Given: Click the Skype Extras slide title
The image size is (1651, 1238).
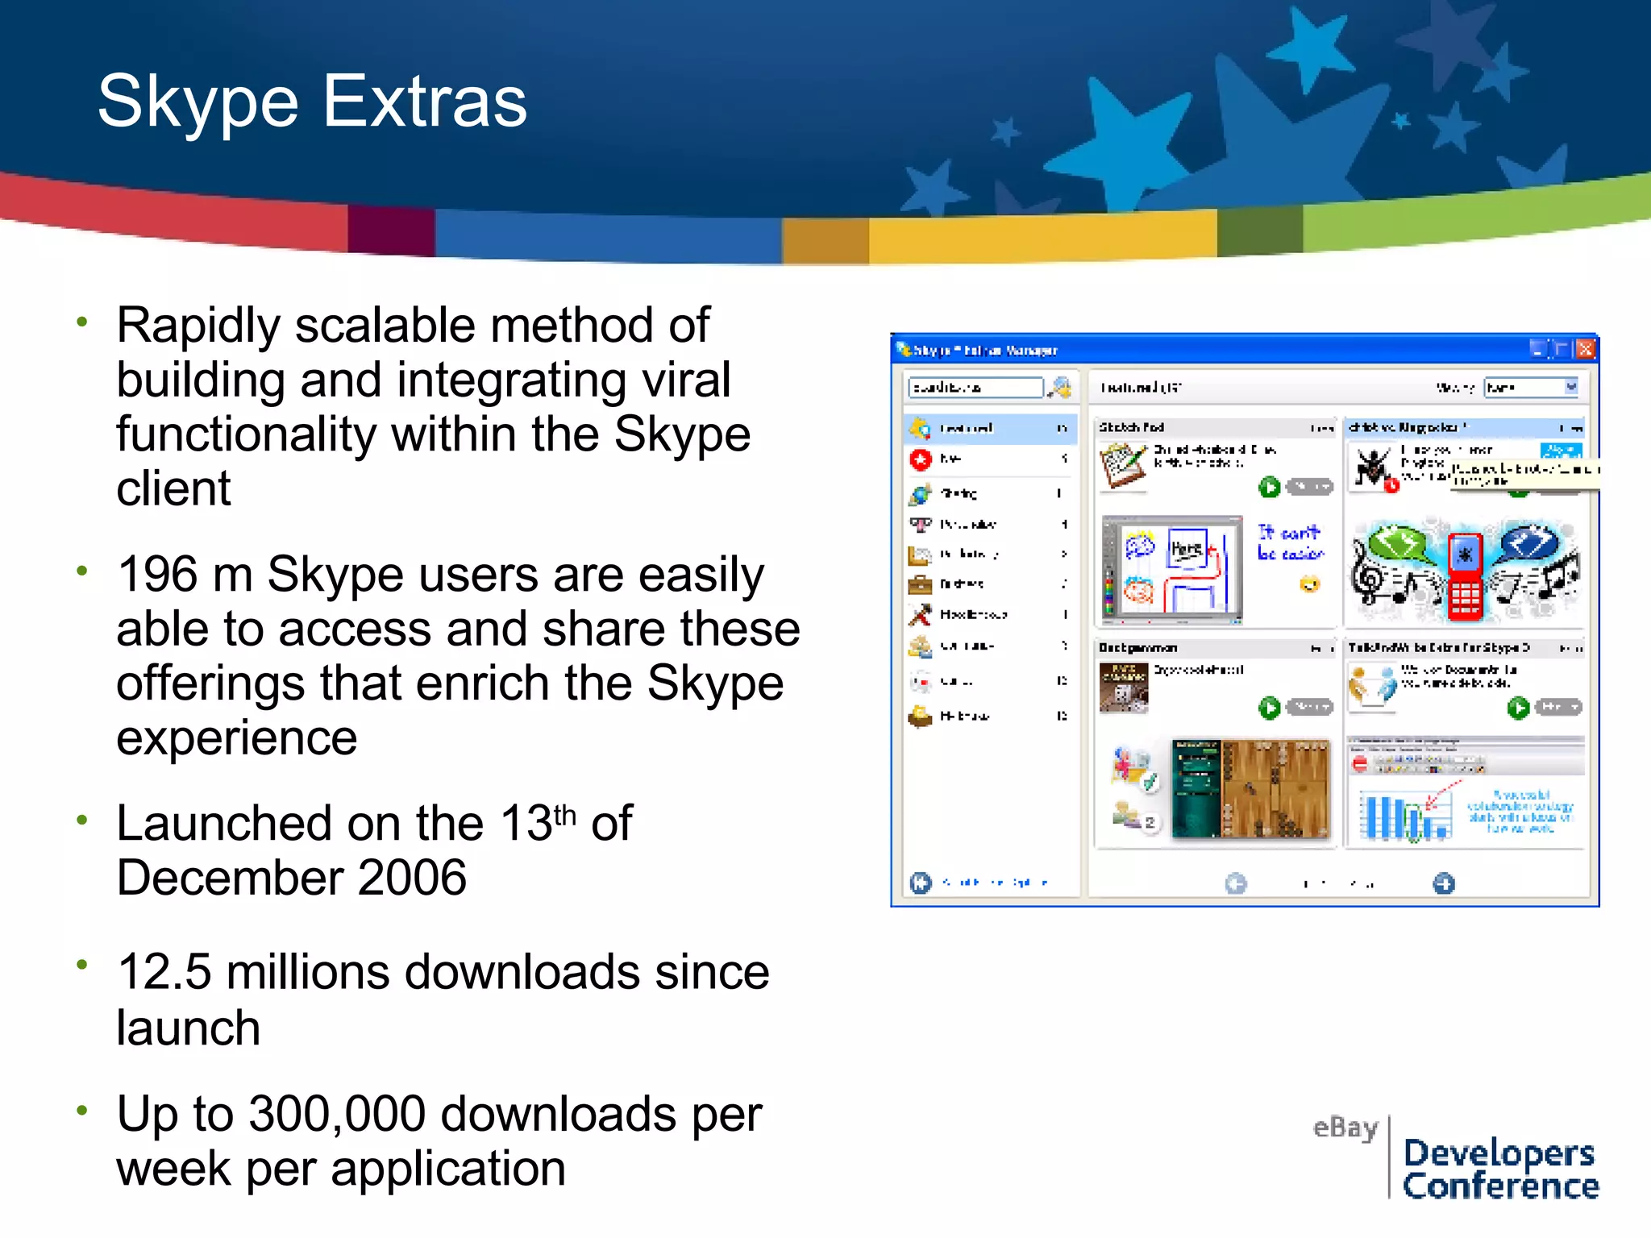Looking at the screenshot, I should tap(312, 102).
